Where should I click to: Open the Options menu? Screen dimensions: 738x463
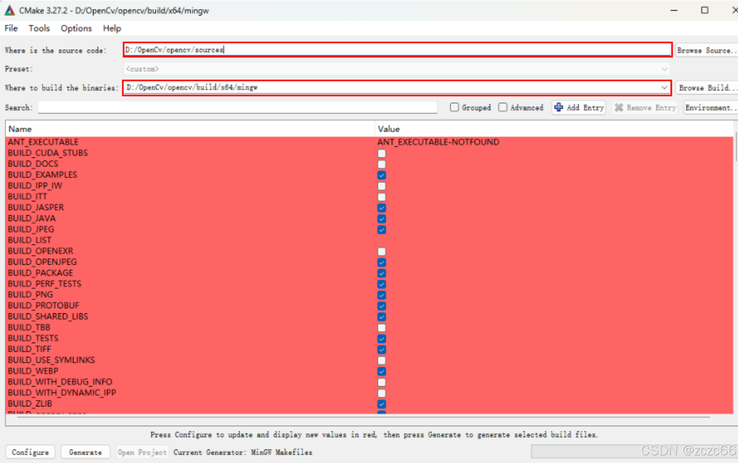click(76, 28)
